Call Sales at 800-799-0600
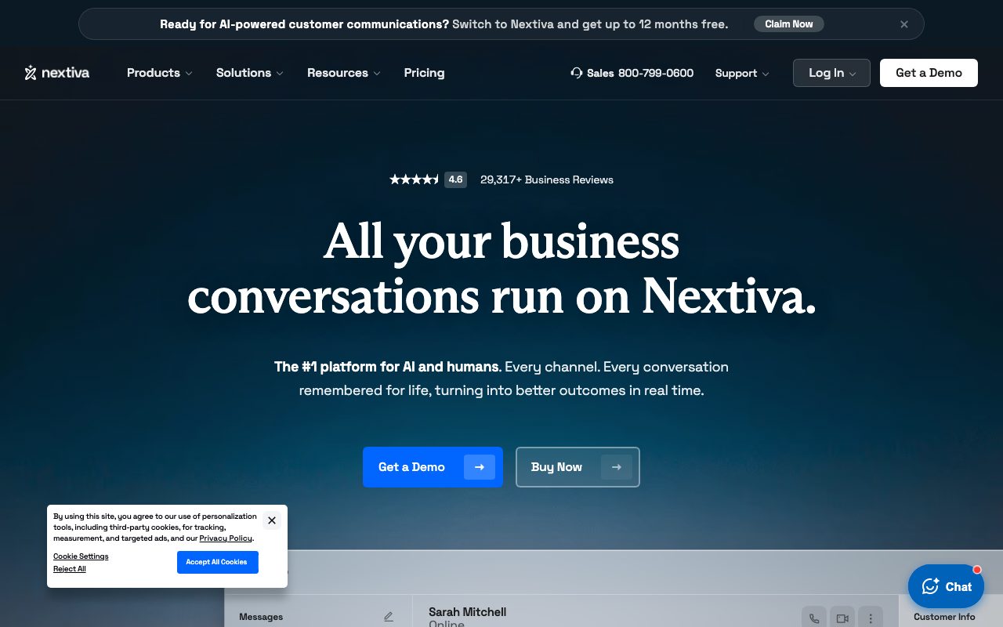The height and width of the screenshot is (627, 1003). point(632,73)
